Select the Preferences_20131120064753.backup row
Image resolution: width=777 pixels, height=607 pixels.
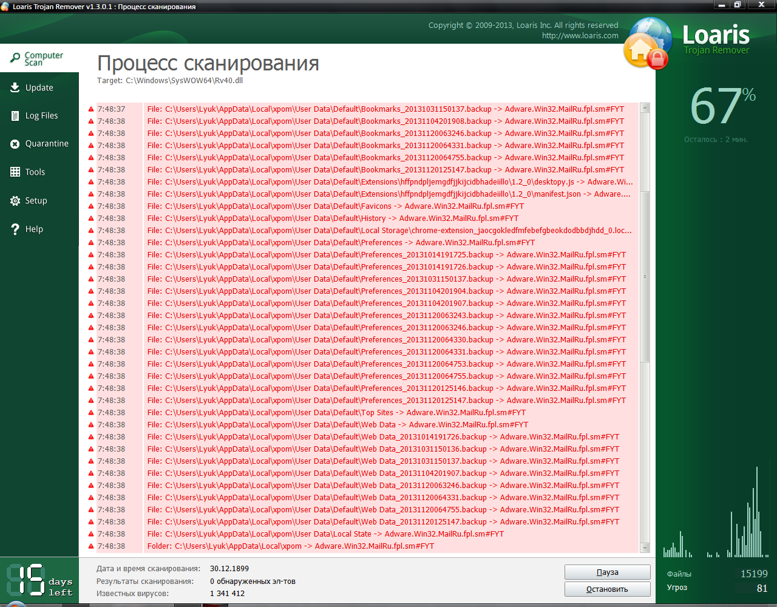tap(363, 364)
